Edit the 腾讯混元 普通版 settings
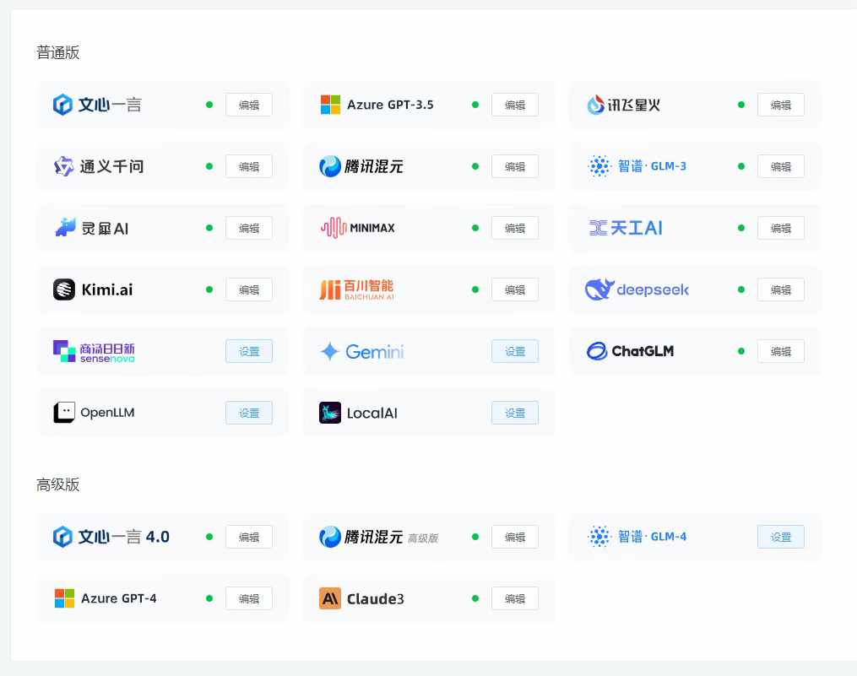857x676 pixels. [x=515, y=166]
